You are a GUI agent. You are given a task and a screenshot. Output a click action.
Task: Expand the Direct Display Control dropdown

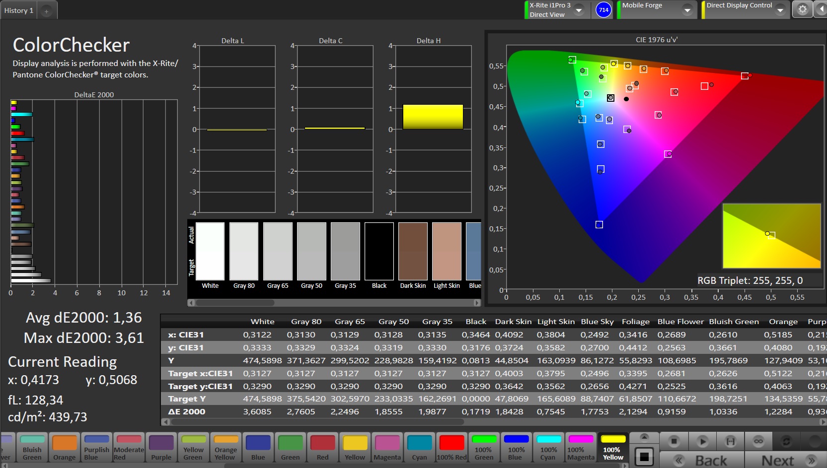coord(780,10)
